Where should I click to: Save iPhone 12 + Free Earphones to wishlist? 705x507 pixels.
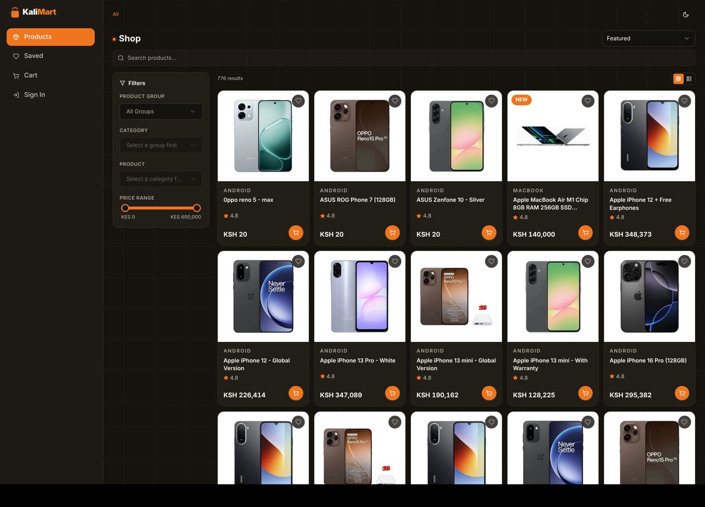click(684, 101)
